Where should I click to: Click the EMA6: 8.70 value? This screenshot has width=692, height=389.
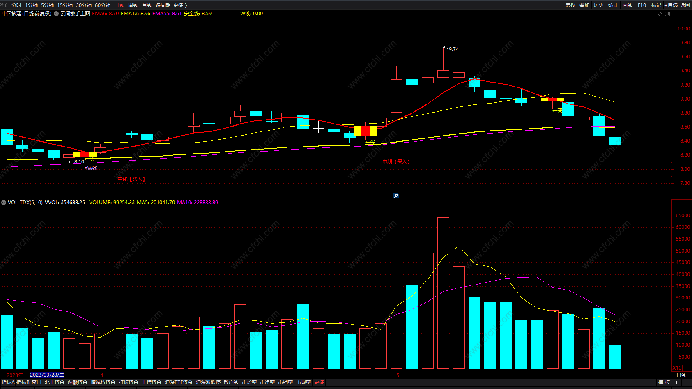click(x=106, y=14)
